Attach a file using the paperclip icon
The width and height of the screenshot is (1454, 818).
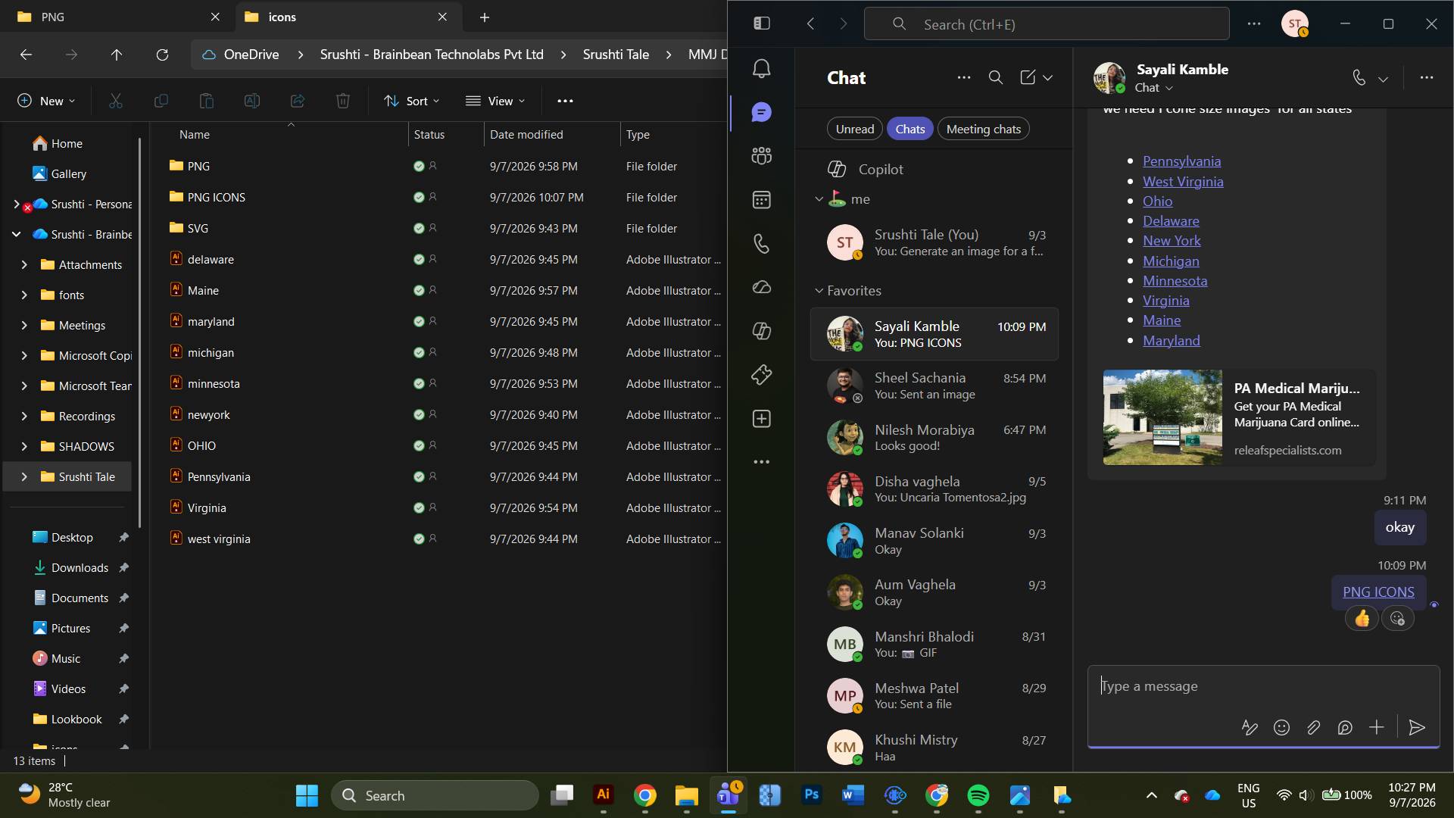[x=1313, y=728]
